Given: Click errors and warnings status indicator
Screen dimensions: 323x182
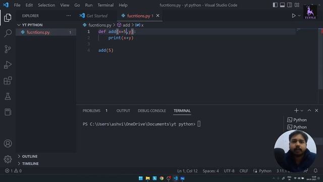Looking at the screenshot, I should point(13,171).
